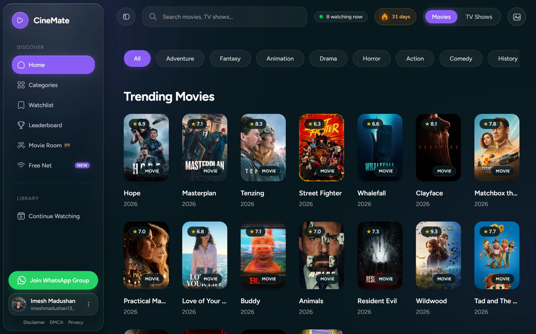Switch to TV Shows mode
Screen dimensions: 536x334
[479, 17]
